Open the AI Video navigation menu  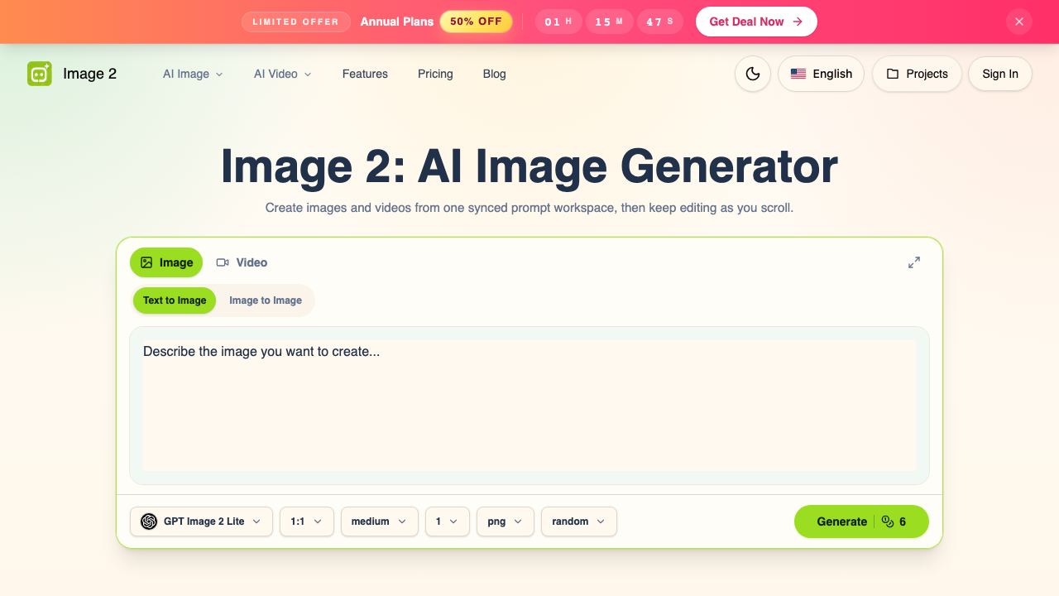tap(283, 74)
